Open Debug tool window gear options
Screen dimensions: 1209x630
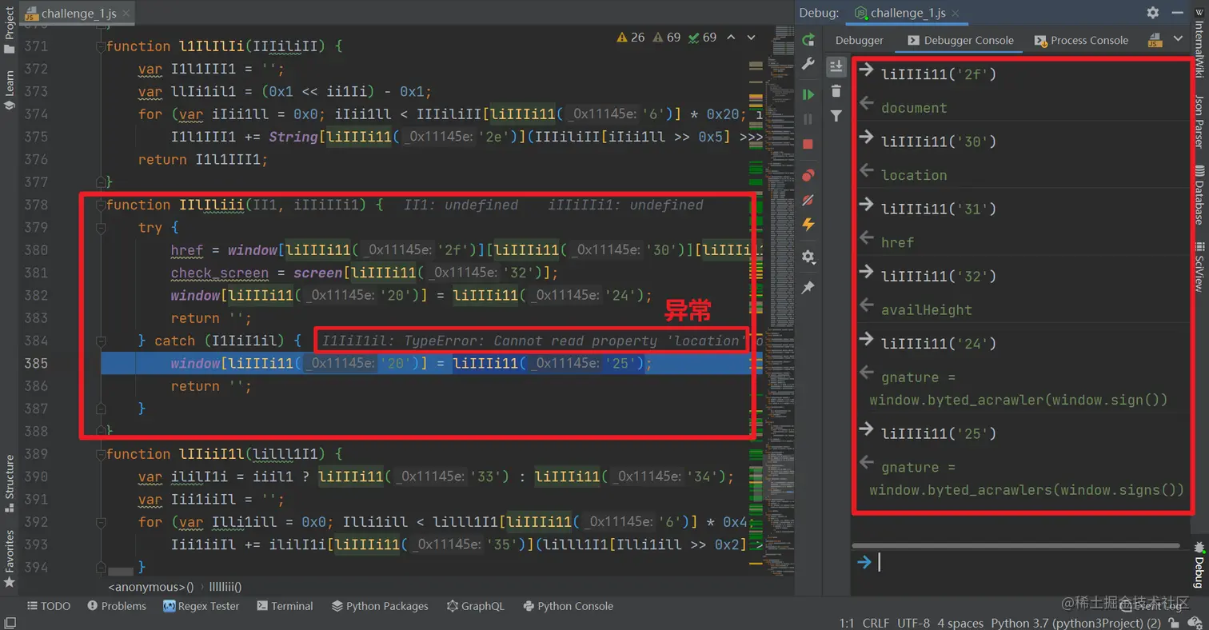click(1152, 13)
